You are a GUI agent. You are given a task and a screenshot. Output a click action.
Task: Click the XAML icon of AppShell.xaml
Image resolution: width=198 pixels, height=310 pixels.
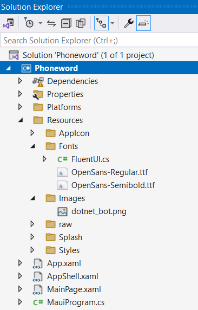click(38, 277)
